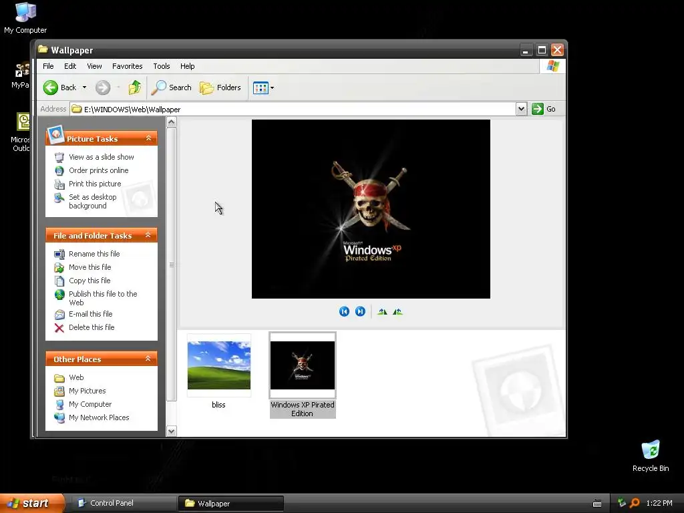Click the task pane scroll down arrow
This screenshot has height=513, width=684.
point(172,432)
